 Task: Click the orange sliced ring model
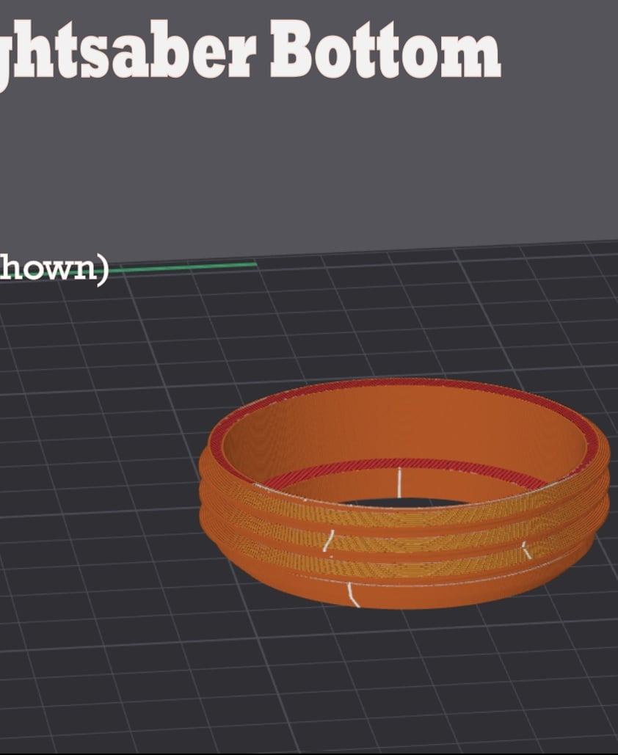coord(404,495)
